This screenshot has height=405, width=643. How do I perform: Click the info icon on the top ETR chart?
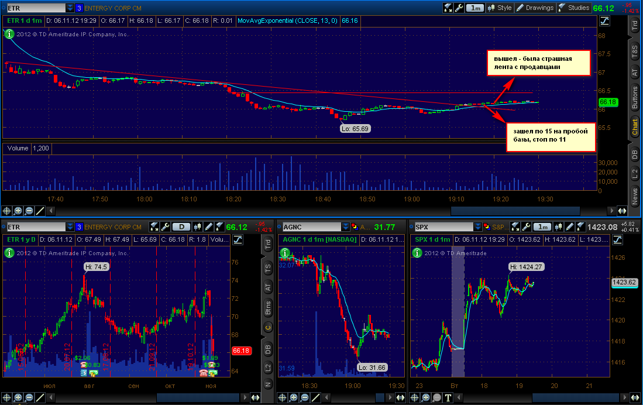pyautogui.click(x=9, y=34)
